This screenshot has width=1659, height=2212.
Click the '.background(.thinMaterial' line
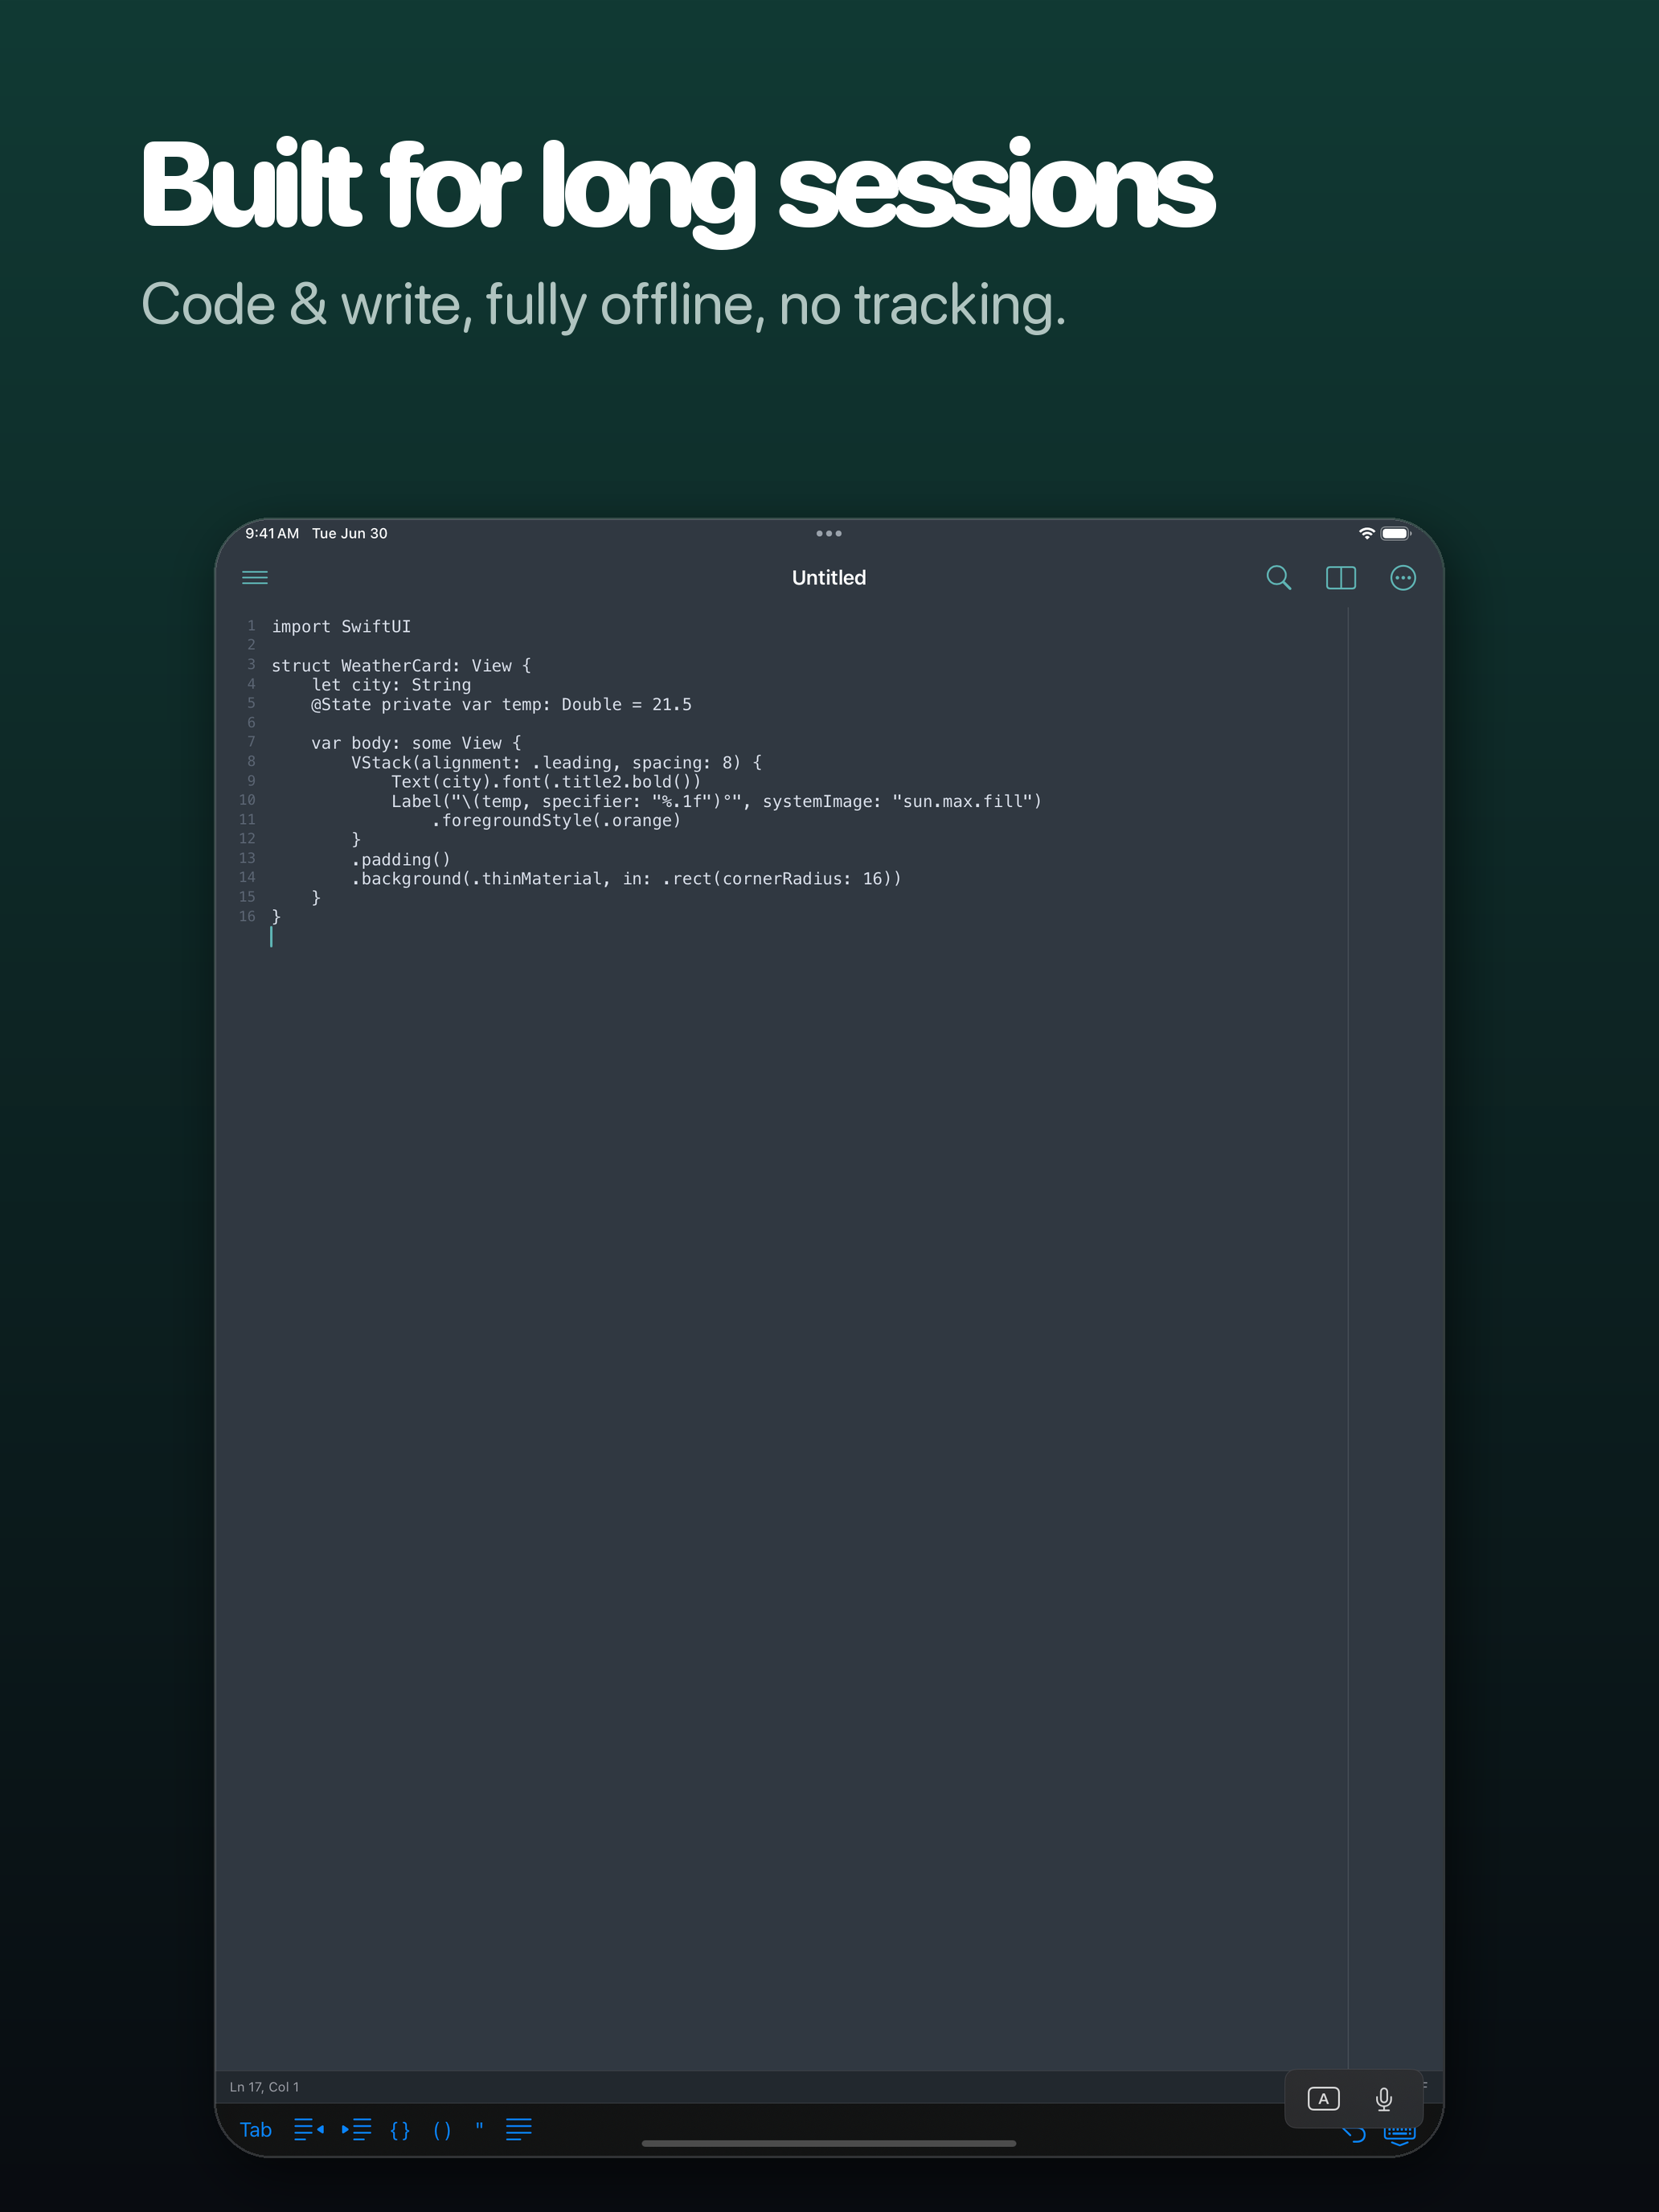coord(626,878)
